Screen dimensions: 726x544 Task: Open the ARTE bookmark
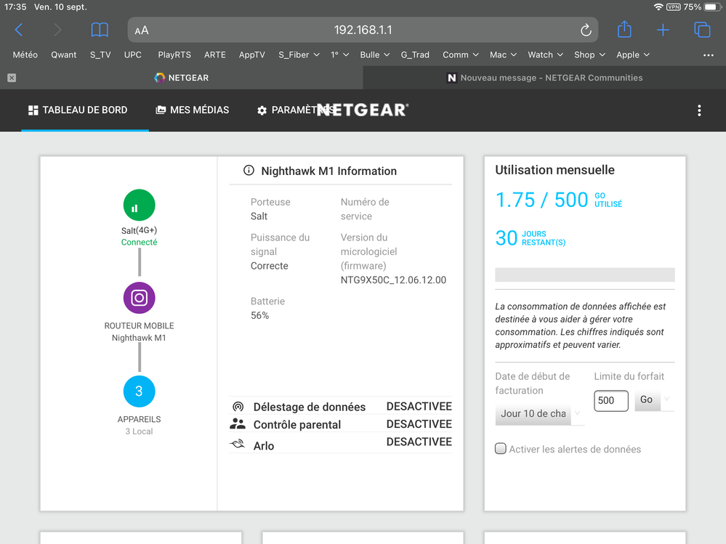(215, 54)
